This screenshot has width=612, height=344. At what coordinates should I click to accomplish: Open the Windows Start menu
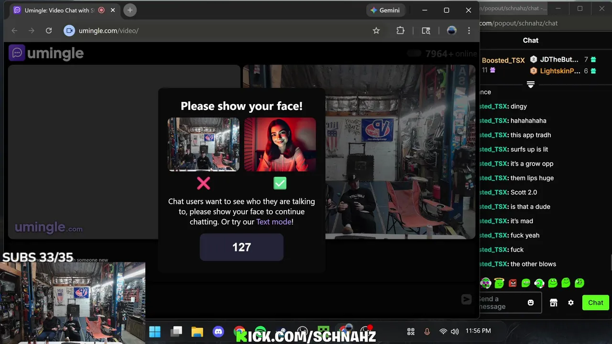(155, 331)
